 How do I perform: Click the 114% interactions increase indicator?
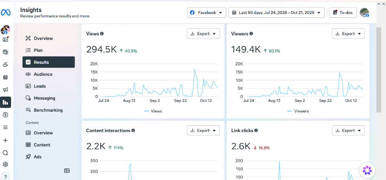pyautogui.click(x=116, y=148)
